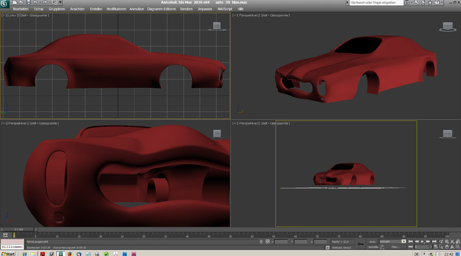The width and height of the screenshot is (461, 256).
Task: Expand the quick access toolbar customize arrow
Action: [x=61, y=3]
